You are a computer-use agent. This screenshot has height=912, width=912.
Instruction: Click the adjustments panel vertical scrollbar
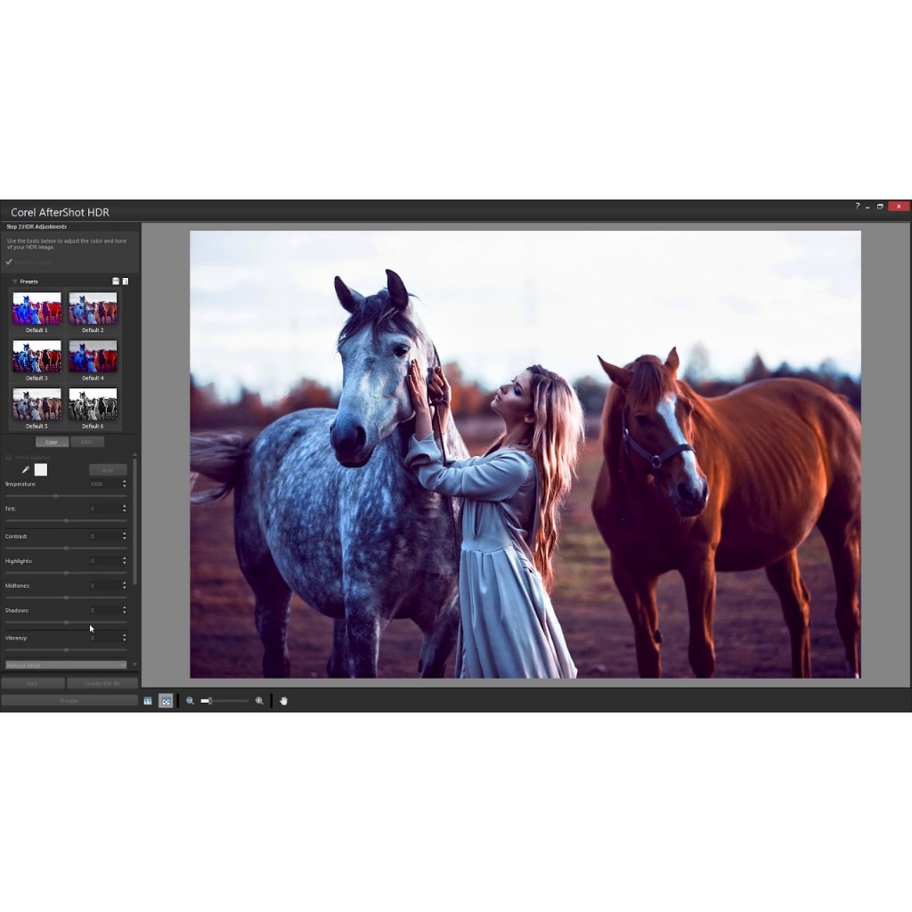[135, 522]
